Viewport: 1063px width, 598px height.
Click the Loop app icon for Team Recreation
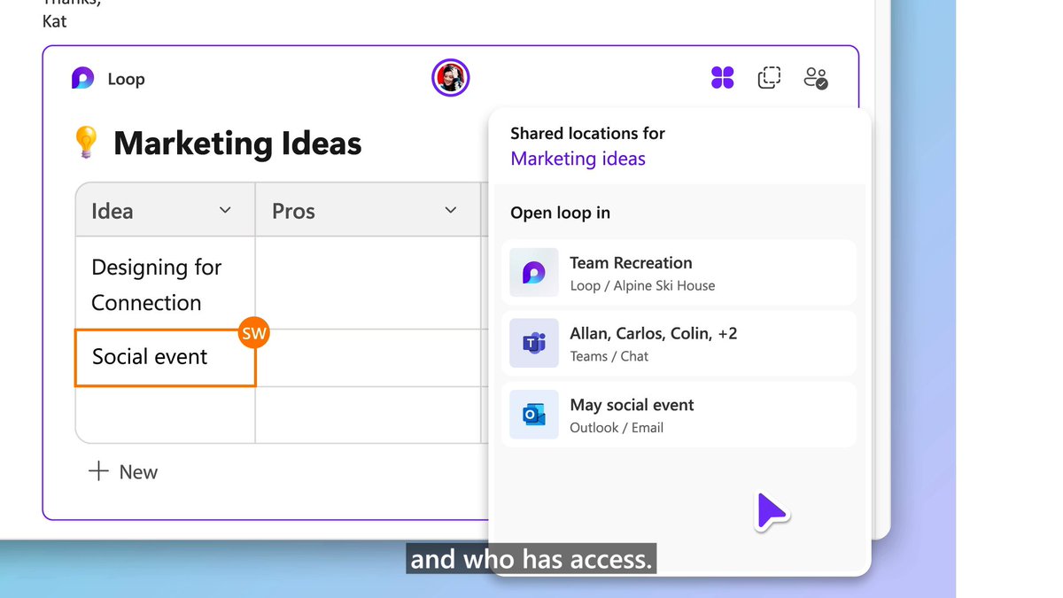(534, 272)
